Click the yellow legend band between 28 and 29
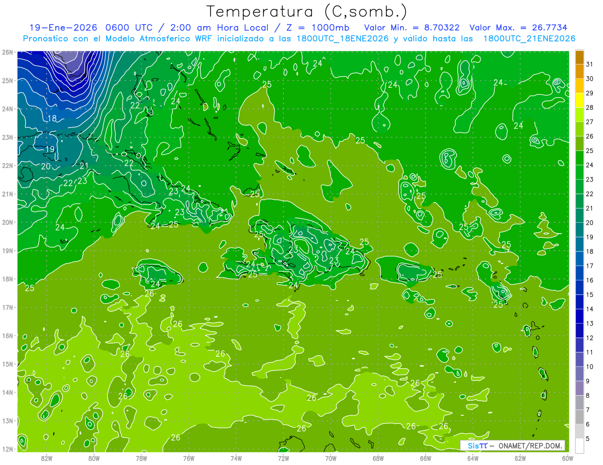 pyautogui.click(x=579, y=100)
